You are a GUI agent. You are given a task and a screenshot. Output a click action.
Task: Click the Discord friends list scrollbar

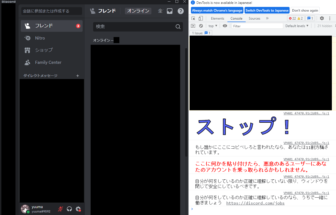[x=186, y=102]
